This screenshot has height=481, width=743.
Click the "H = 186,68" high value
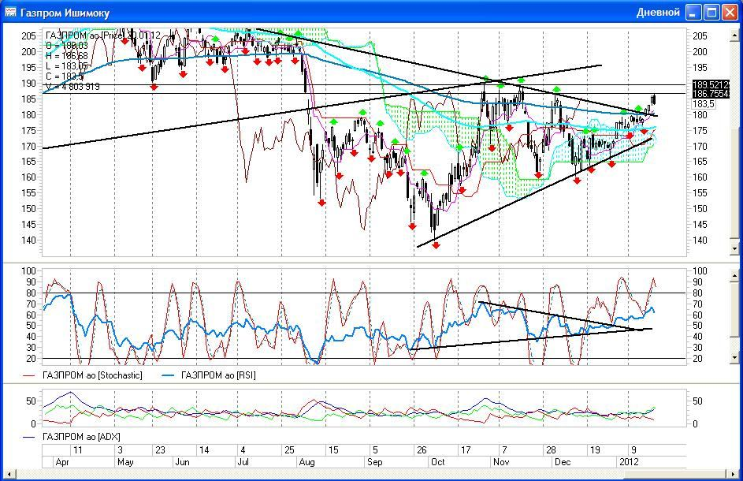[x=67, y=56]
